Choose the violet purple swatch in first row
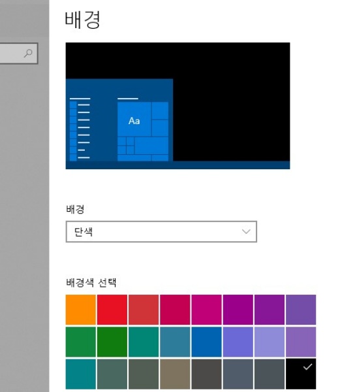Image resolution: width=355 pixels, height=392 pixels. tap(270, 310)
